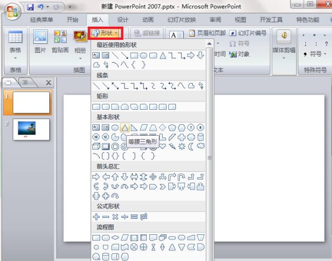Open the 形状 shapes dropdown
The height and width of the screenshot is (261, 332).
click(x=106, y=34)
